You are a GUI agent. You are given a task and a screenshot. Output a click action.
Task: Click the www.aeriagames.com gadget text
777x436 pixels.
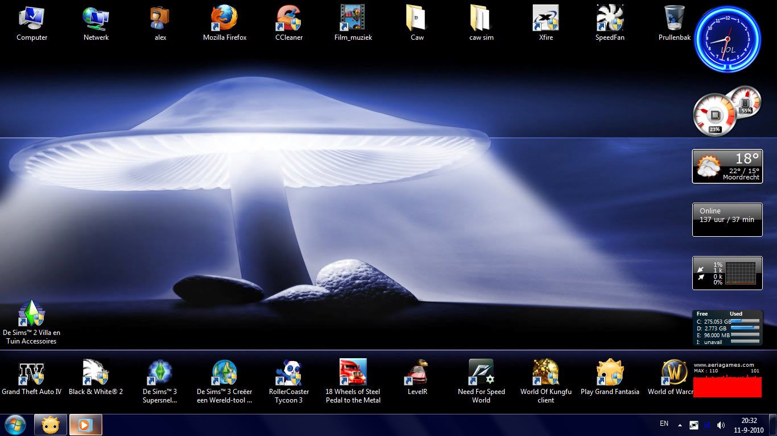(724, 365)
